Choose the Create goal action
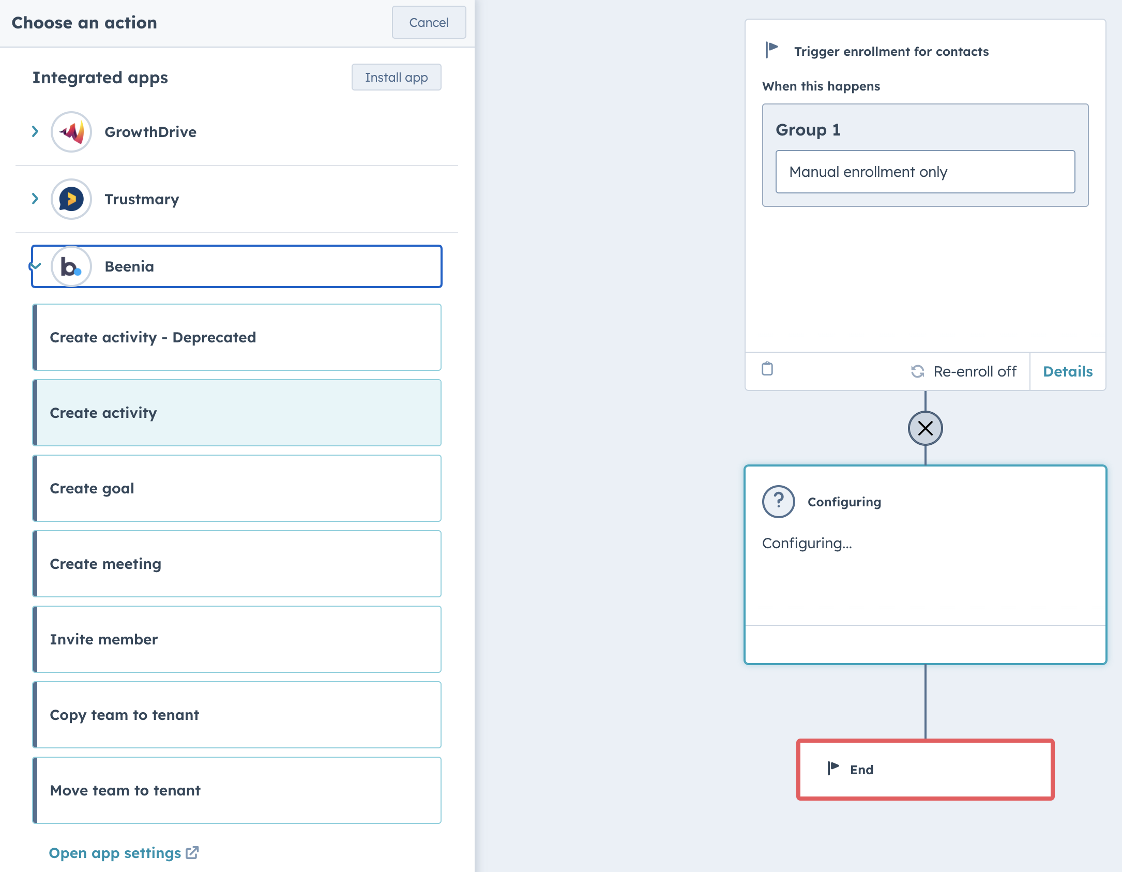The width and height of the screenshot is (1122, 872). click(237, 488)
